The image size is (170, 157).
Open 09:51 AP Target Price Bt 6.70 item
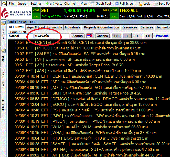click(69, 65)
